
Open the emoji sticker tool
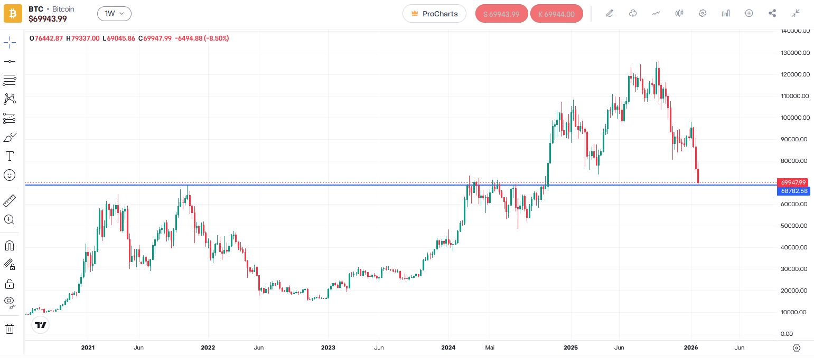coord(10,175)
